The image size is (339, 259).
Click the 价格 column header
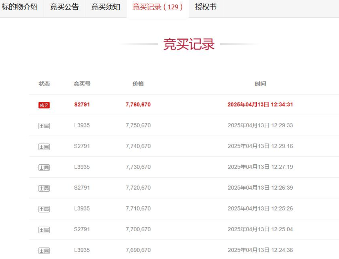point(138,84)
